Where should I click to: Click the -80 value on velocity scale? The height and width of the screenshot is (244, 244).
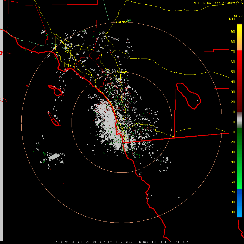tap(232, 202)
